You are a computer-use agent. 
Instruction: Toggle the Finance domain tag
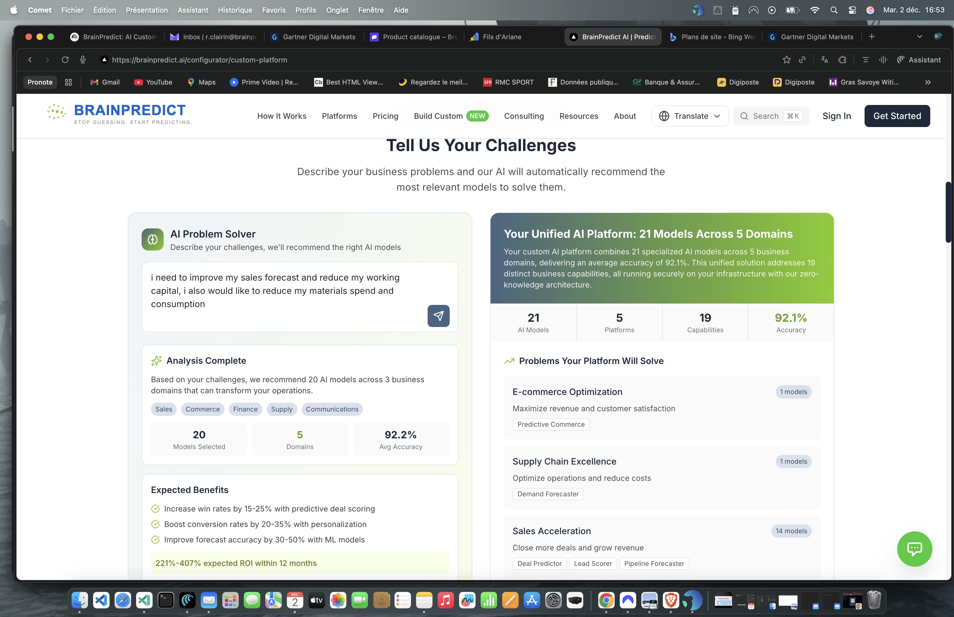[245, 409]
